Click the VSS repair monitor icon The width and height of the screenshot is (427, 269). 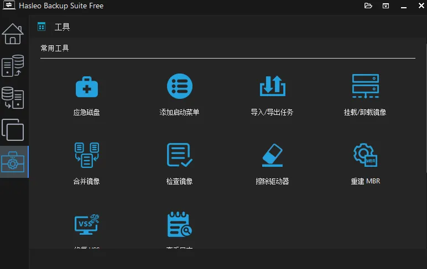point(87,224)
